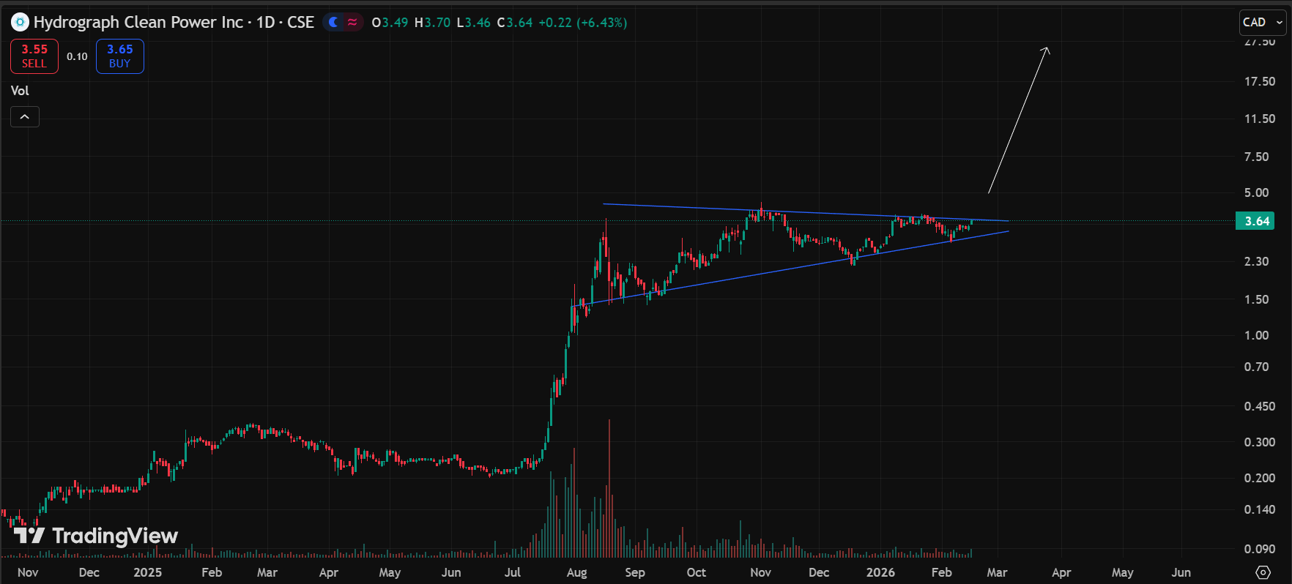Screen dimensions: 1292x584
Task: Select the Vol indicator label
Action: tap(20, 91)
